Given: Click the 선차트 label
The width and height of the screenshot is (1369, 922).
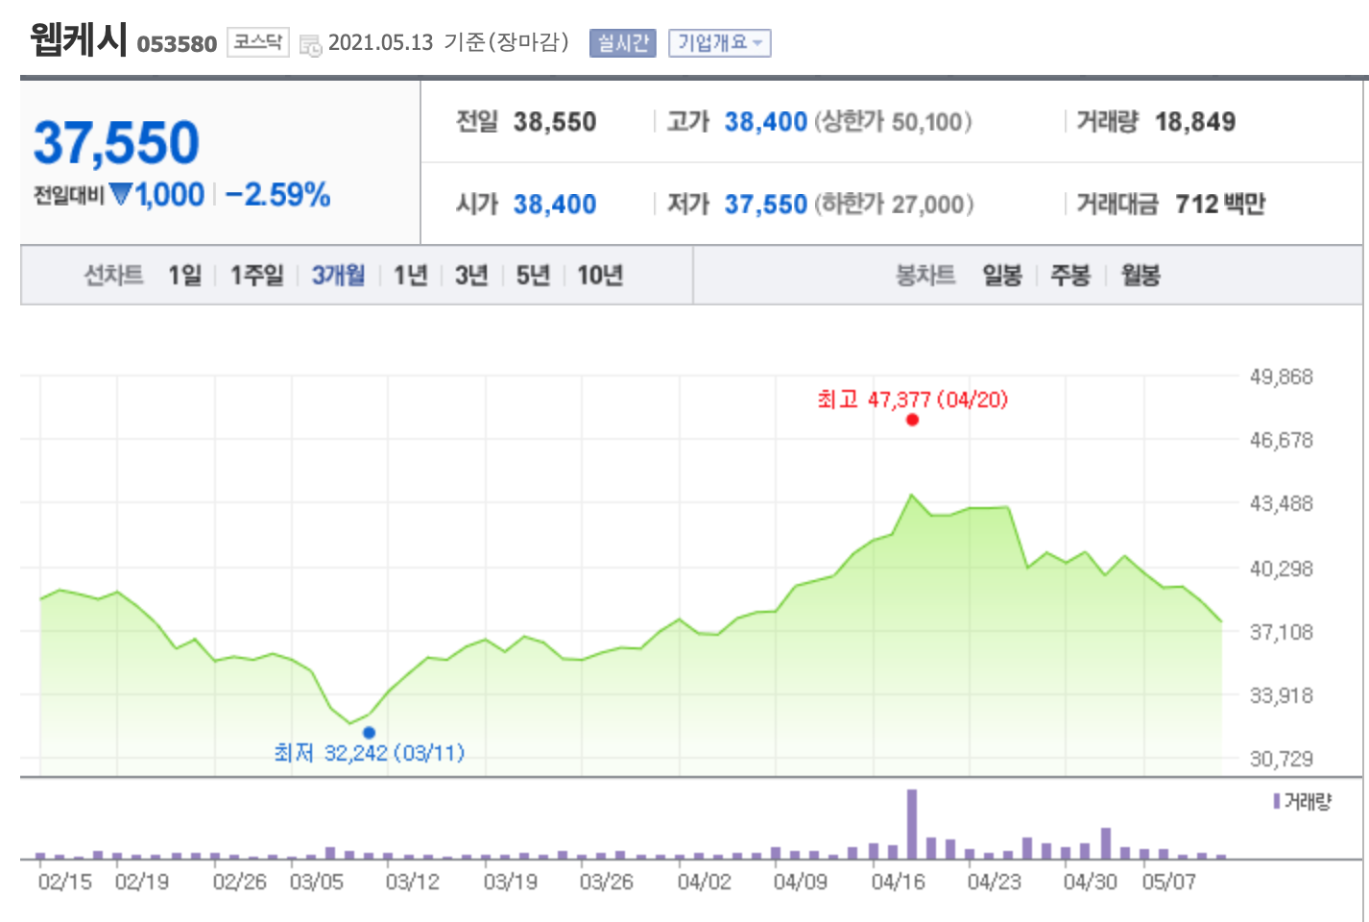Looking at the screenshot, I should tap(113, 276).
